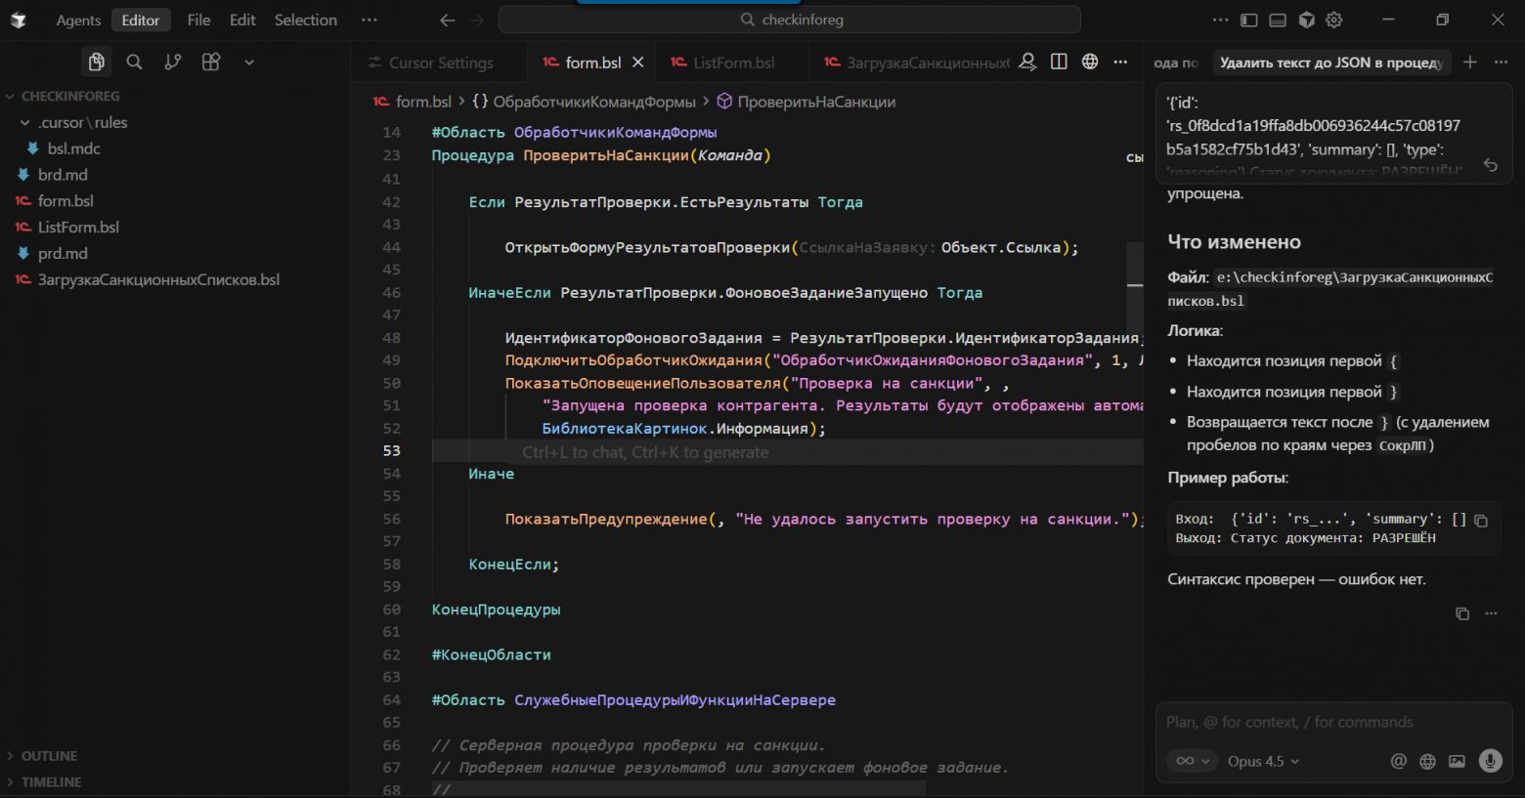Enable web search in the chat input
The width and height of the screenshot is (1525, 798).
click(1426, 761)
